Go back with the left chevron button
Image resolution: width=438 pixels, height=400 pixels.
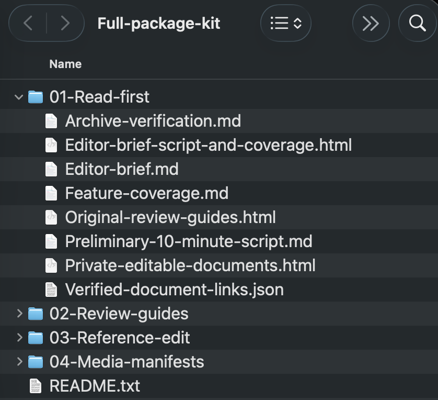pos(28,23)
